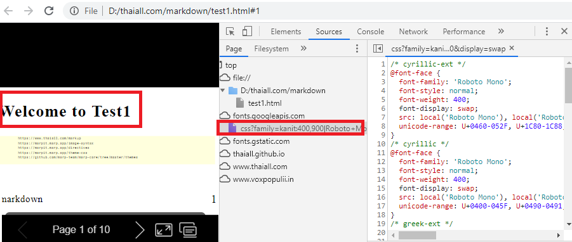
Task: Collapse the D:/thaiall.com/markdown folder
Action: [x=223, y=91]
